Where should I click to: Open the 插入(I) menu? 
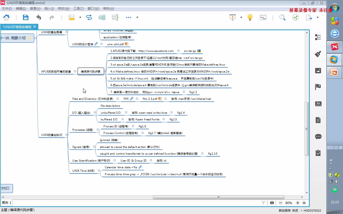click(x=49, y=9)
